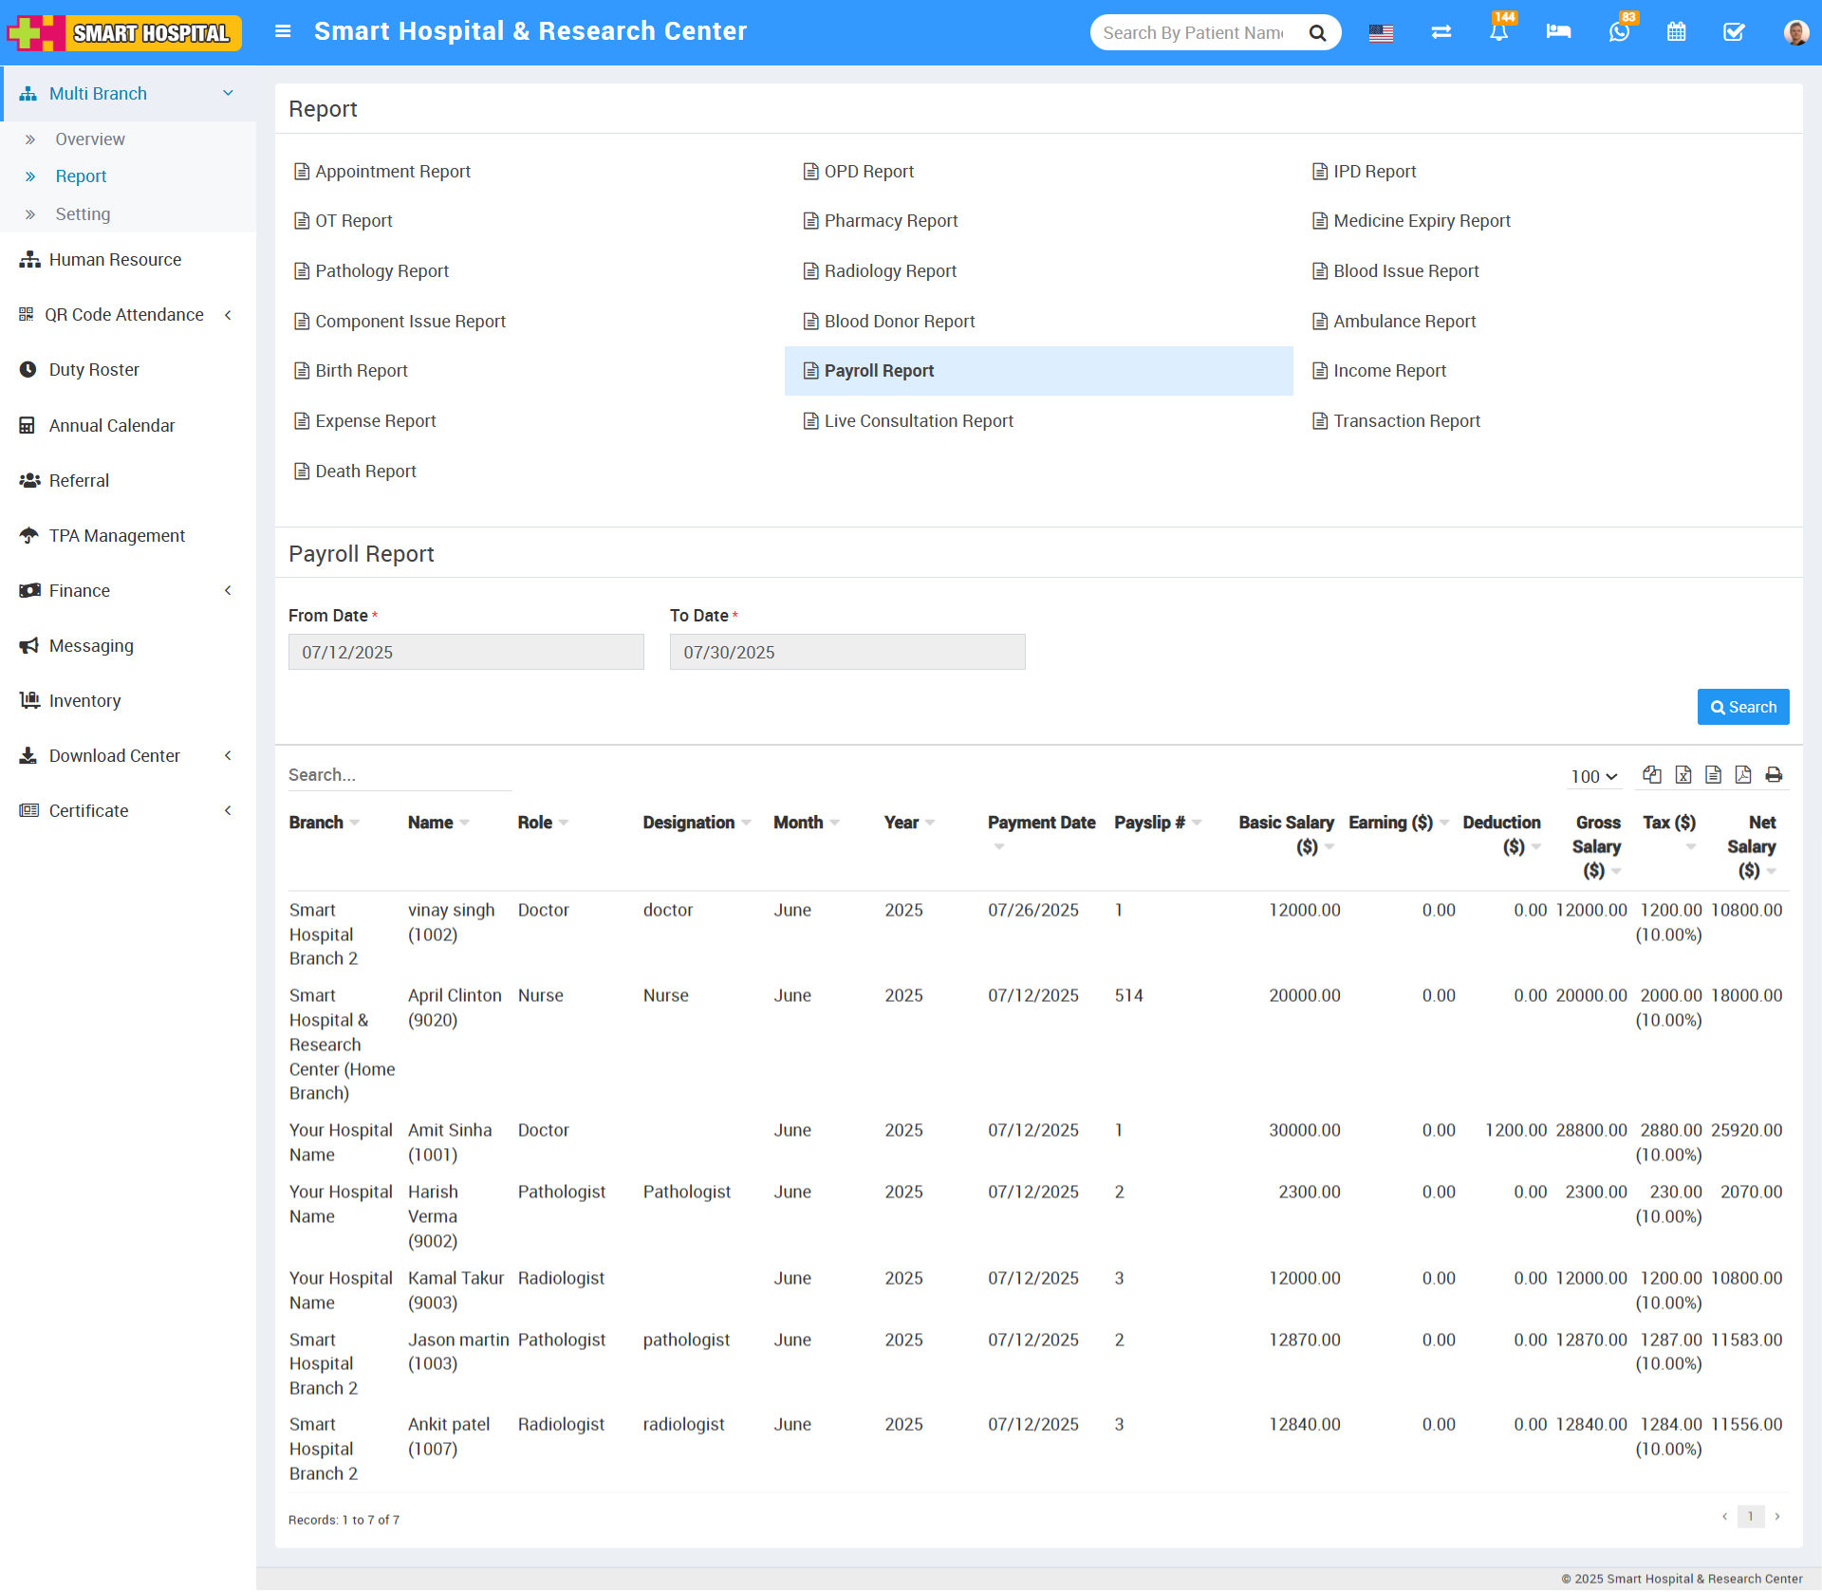Open the US flag language selector
This screenshot has height=1592, width=1822.
tap(1381, 33)
